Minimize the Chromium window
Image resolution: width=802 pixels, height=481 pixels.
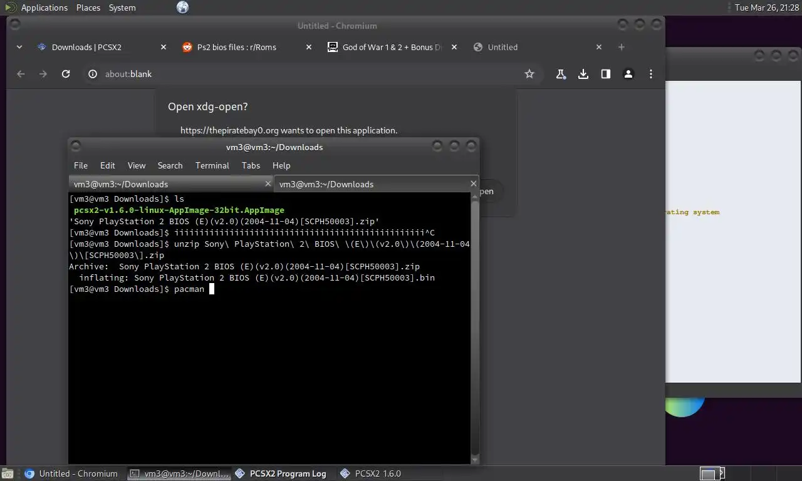[x=623, y=24]
